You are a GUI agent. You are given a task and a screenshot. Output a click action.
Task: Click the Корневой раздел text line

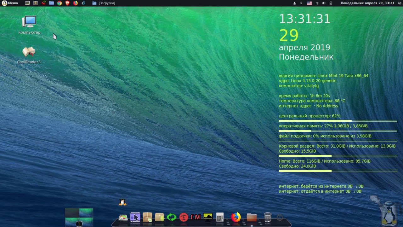tap(337, 146)
